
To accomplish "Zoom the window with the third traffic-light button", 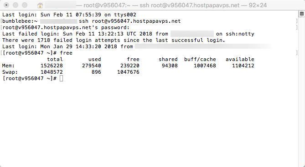I will 25,5.
